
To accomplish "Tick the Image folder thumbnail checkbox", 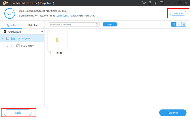I will pos(49,53).
